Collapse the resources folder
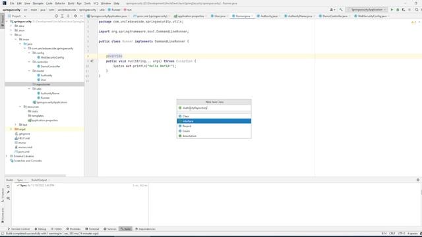This screenshot has width=422, height=237. (x=20, y=107)
